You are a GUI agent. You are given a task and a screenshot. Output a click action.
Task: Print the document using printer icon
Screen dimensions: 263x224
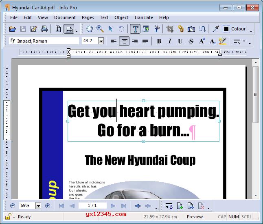pos(44,29)
